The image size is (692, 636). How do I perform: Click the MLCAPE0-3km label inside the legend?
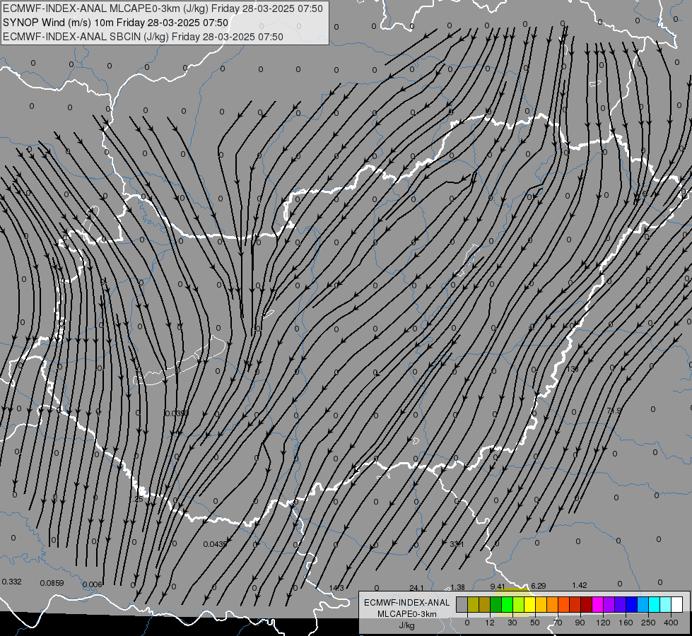[407, 614]
